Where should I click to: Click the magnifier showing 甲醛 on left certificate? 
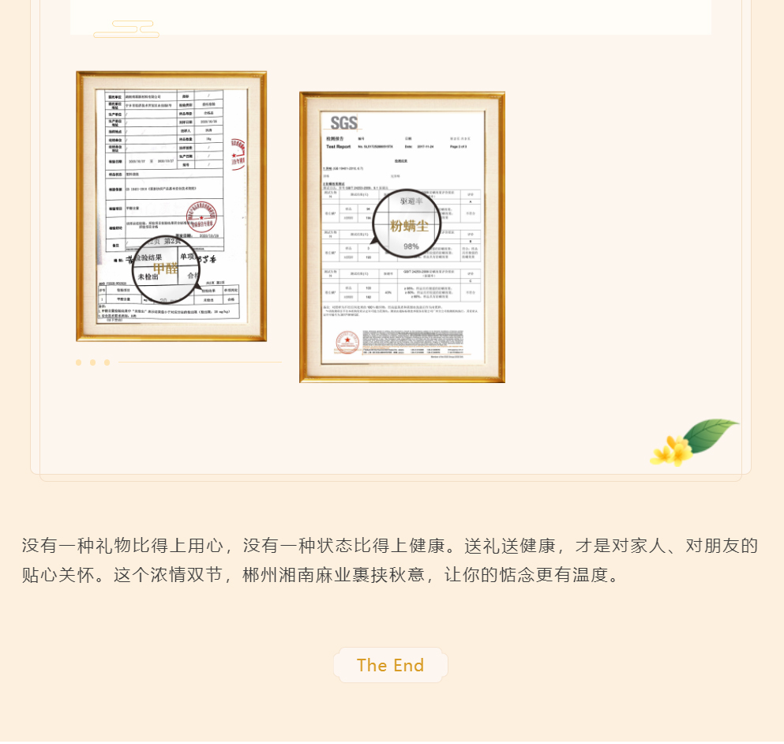tap(167, 272)
